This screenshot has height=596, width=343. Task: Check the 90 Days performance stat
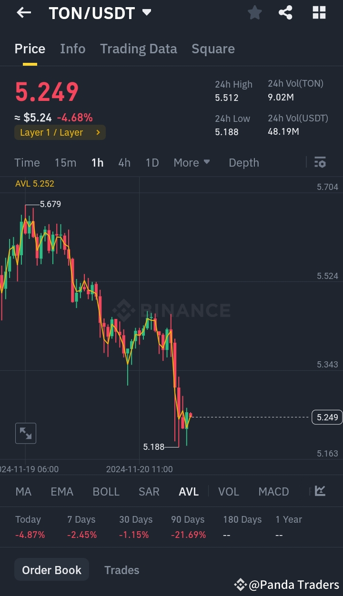point(187,527)
